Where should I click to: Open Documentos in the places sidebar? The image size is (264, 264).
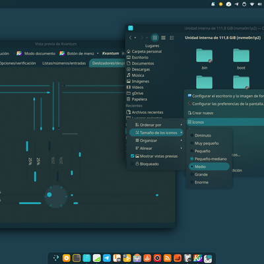[x=141, y=63]
